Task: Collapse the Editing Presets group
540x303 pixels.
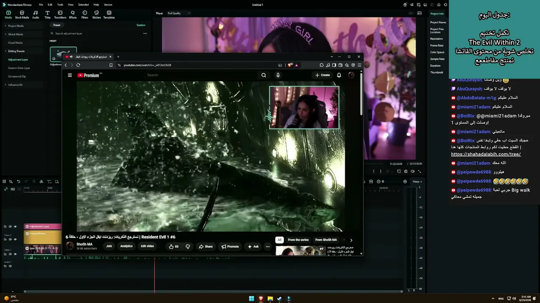Action: coord(5,51)
